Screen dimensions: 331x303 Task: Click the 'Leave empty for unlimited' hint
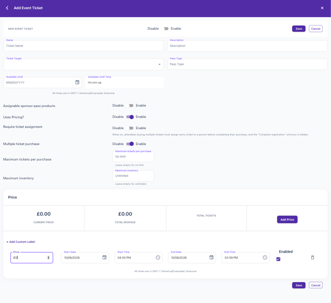click(x=131, y=184)
